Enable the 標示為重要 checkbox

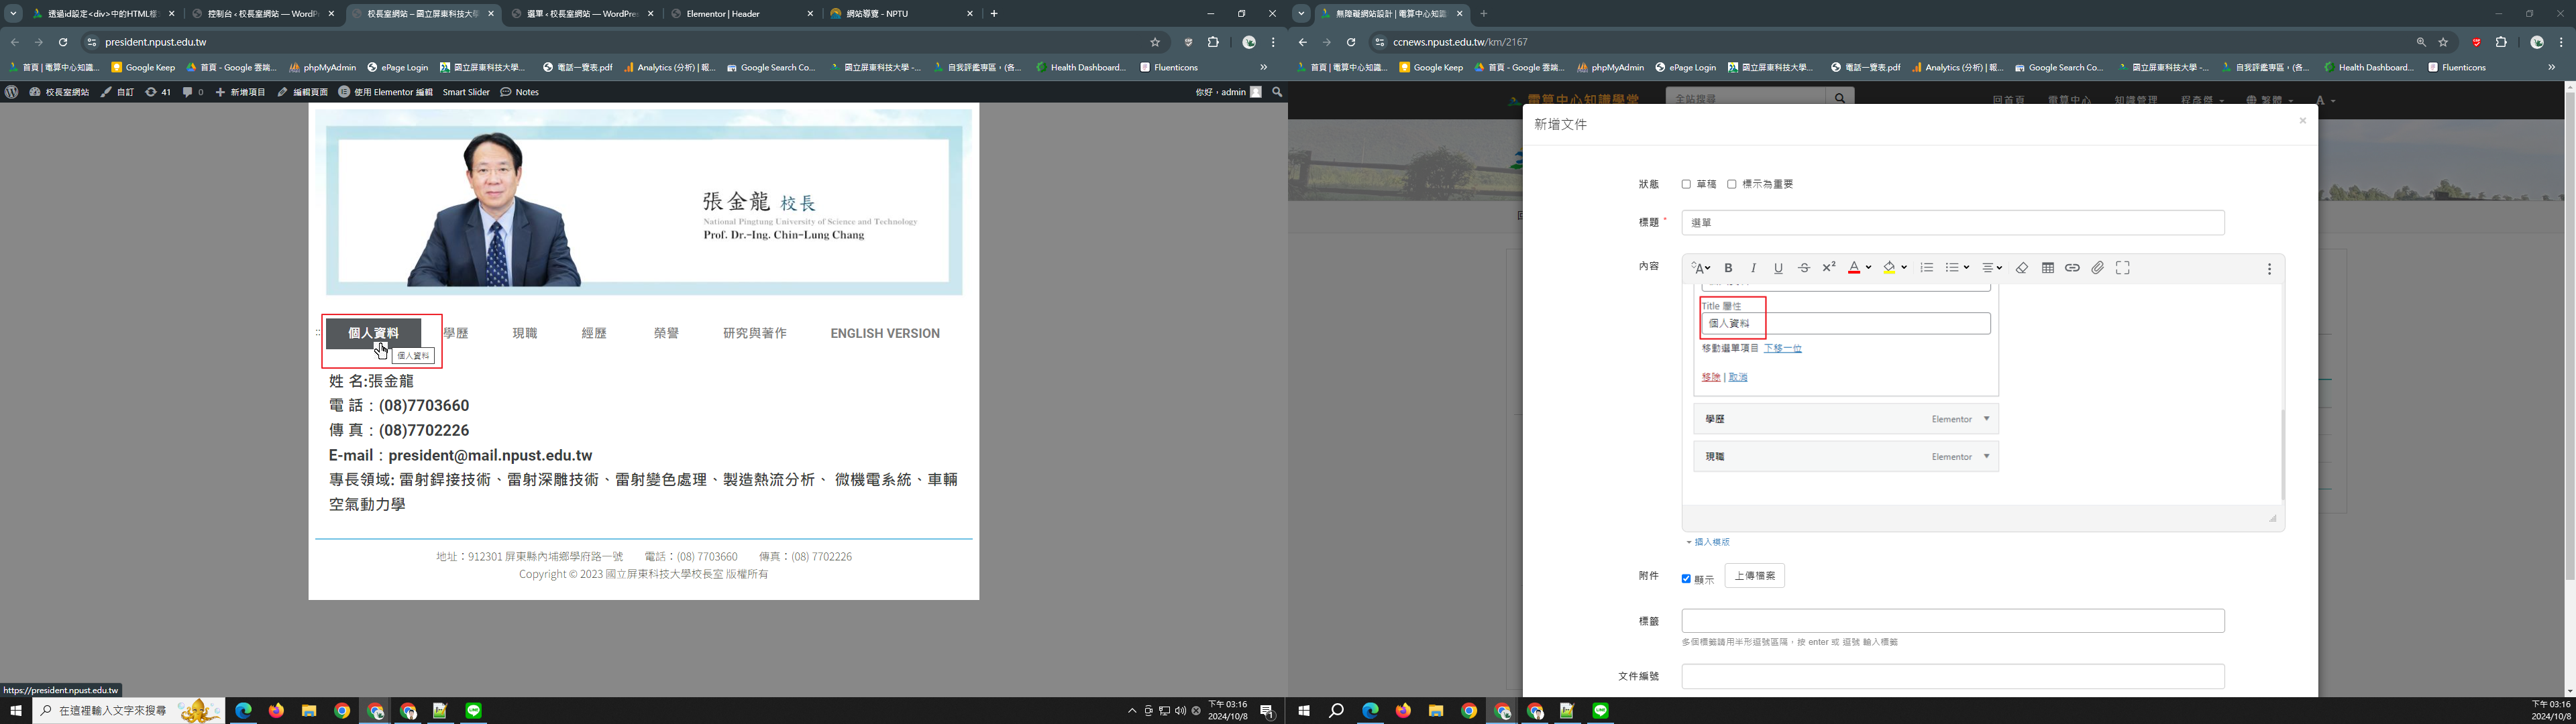[x=1732, y=184]
